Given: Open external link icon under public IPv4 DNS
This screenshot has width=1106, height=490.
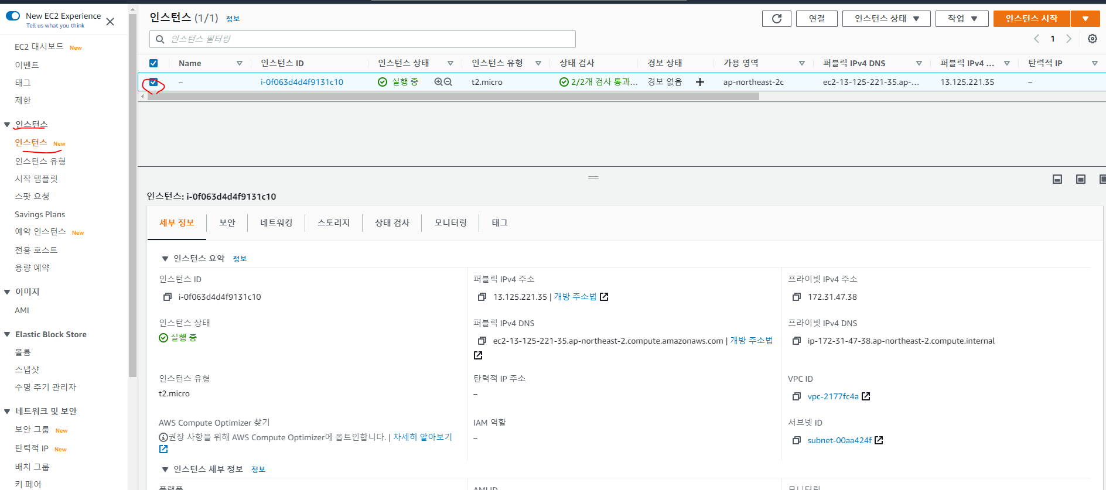Looking at the screenshot, I should point(478,355).
